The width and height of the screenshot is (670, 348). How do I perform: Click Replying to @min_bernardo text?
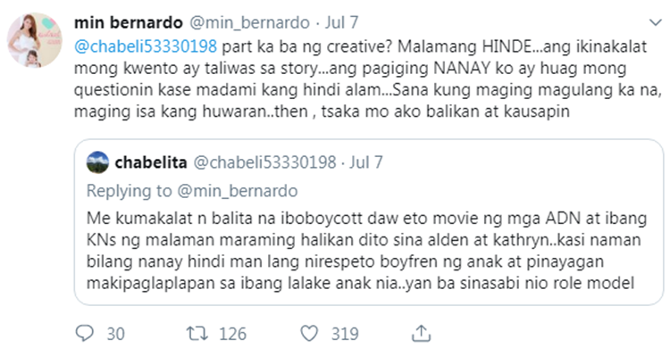192,190
